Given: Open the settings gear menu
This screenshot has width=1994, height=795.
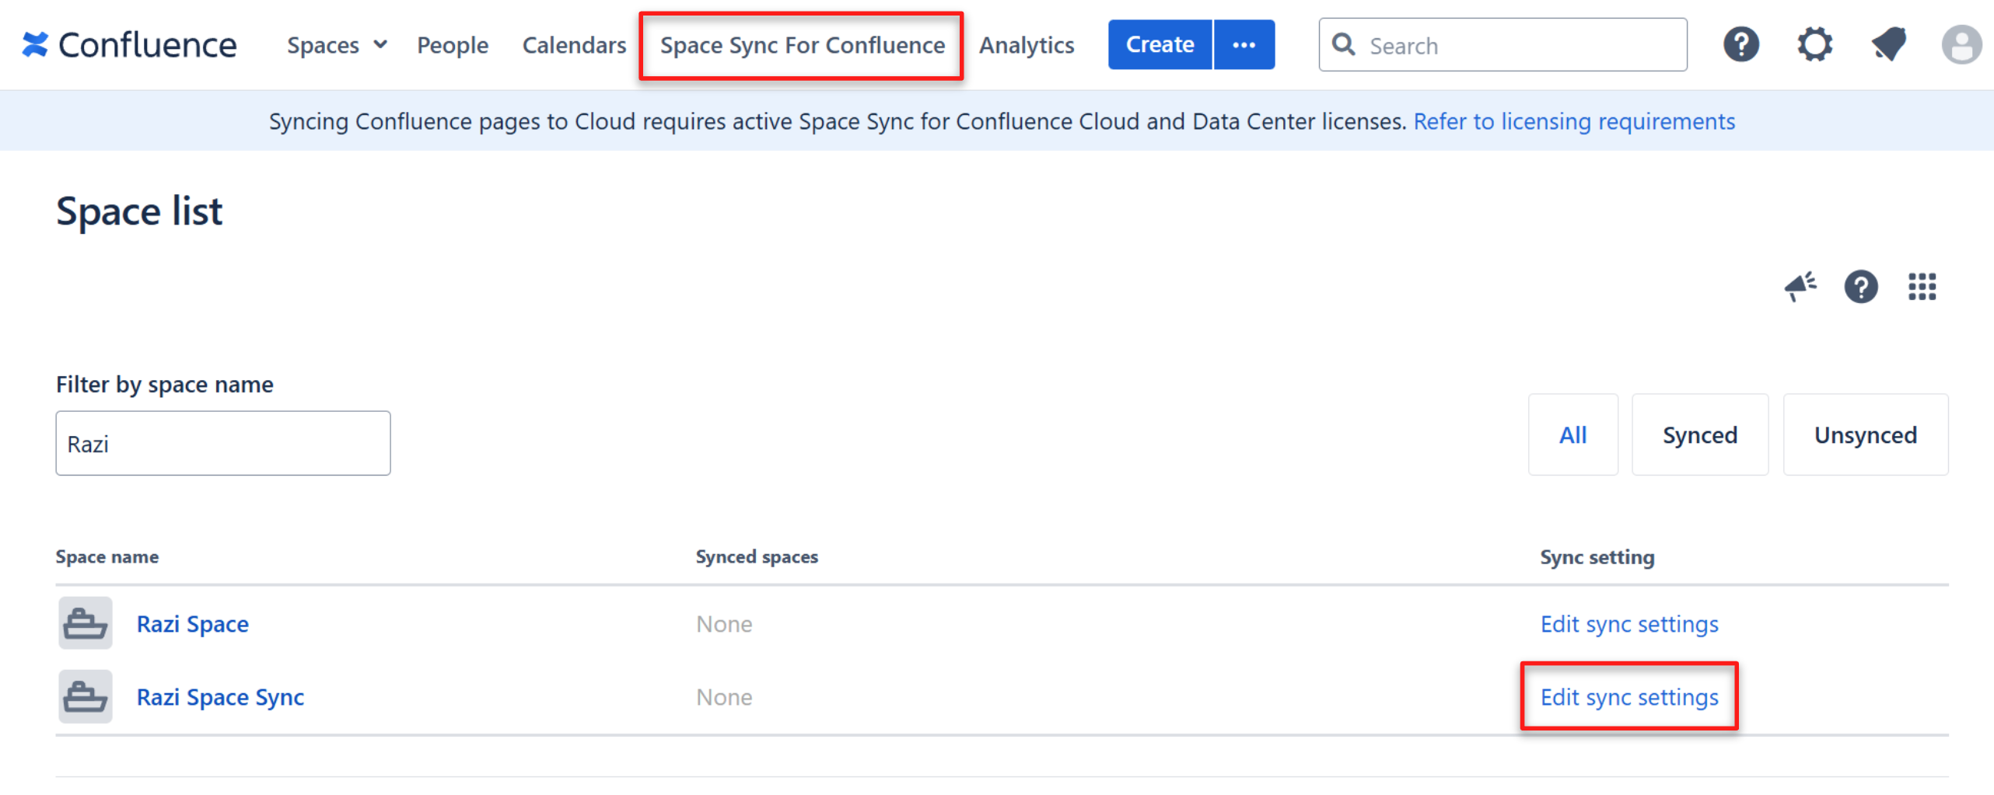Looking at the screenshot, I should click(x=1813, y=45).
